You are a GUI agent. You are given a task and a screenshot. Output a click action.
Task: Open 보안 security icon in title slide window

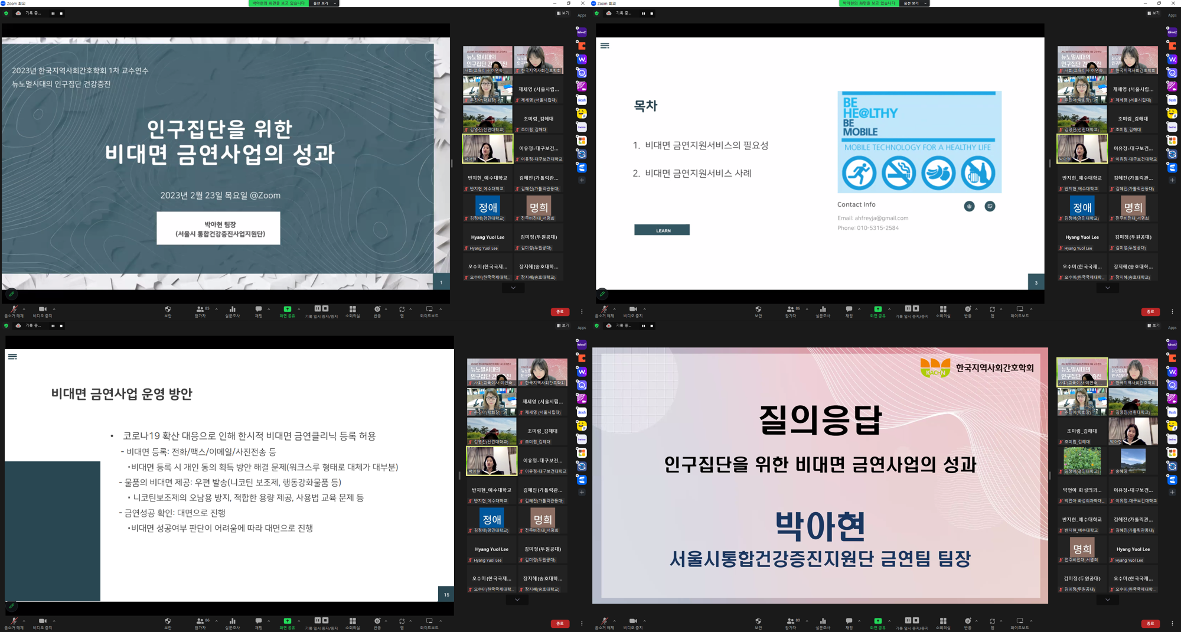click(168, 311)
